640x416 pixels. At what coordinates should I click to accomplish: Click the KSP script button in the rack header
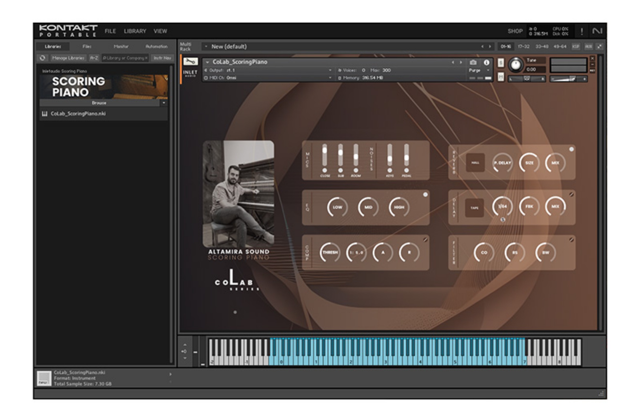point(575,46)
